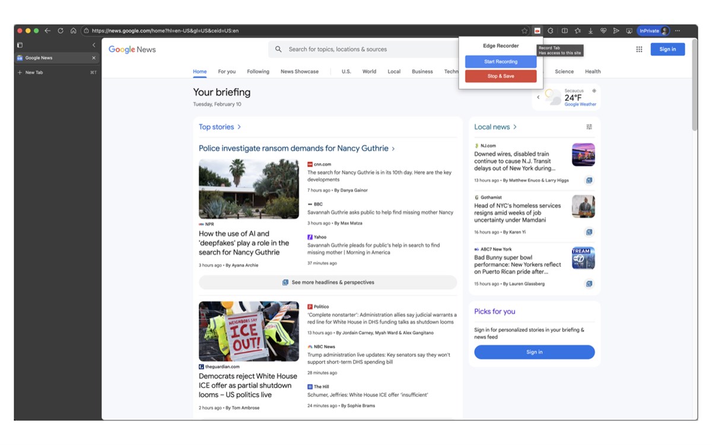This screenshot has height=445, width=712.
Task: Click the Record Tab extension icon
Action: point(538,31)
